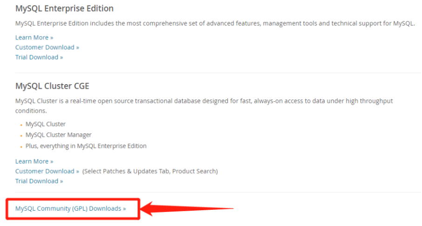Click the orange bullet beside "Plus, everything"

pos(21,147)
